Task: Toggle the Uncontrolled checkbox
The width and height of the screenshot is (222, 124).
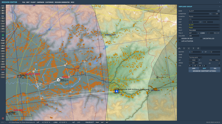Action: 201,39
